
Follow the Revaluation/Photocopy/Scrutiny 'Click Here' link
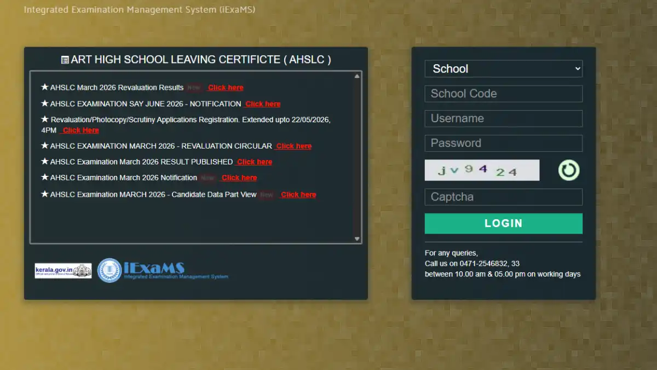(x=80, y=130)
